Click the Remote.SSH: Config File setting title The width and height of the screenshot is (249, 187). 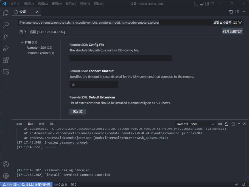(87, 45)
